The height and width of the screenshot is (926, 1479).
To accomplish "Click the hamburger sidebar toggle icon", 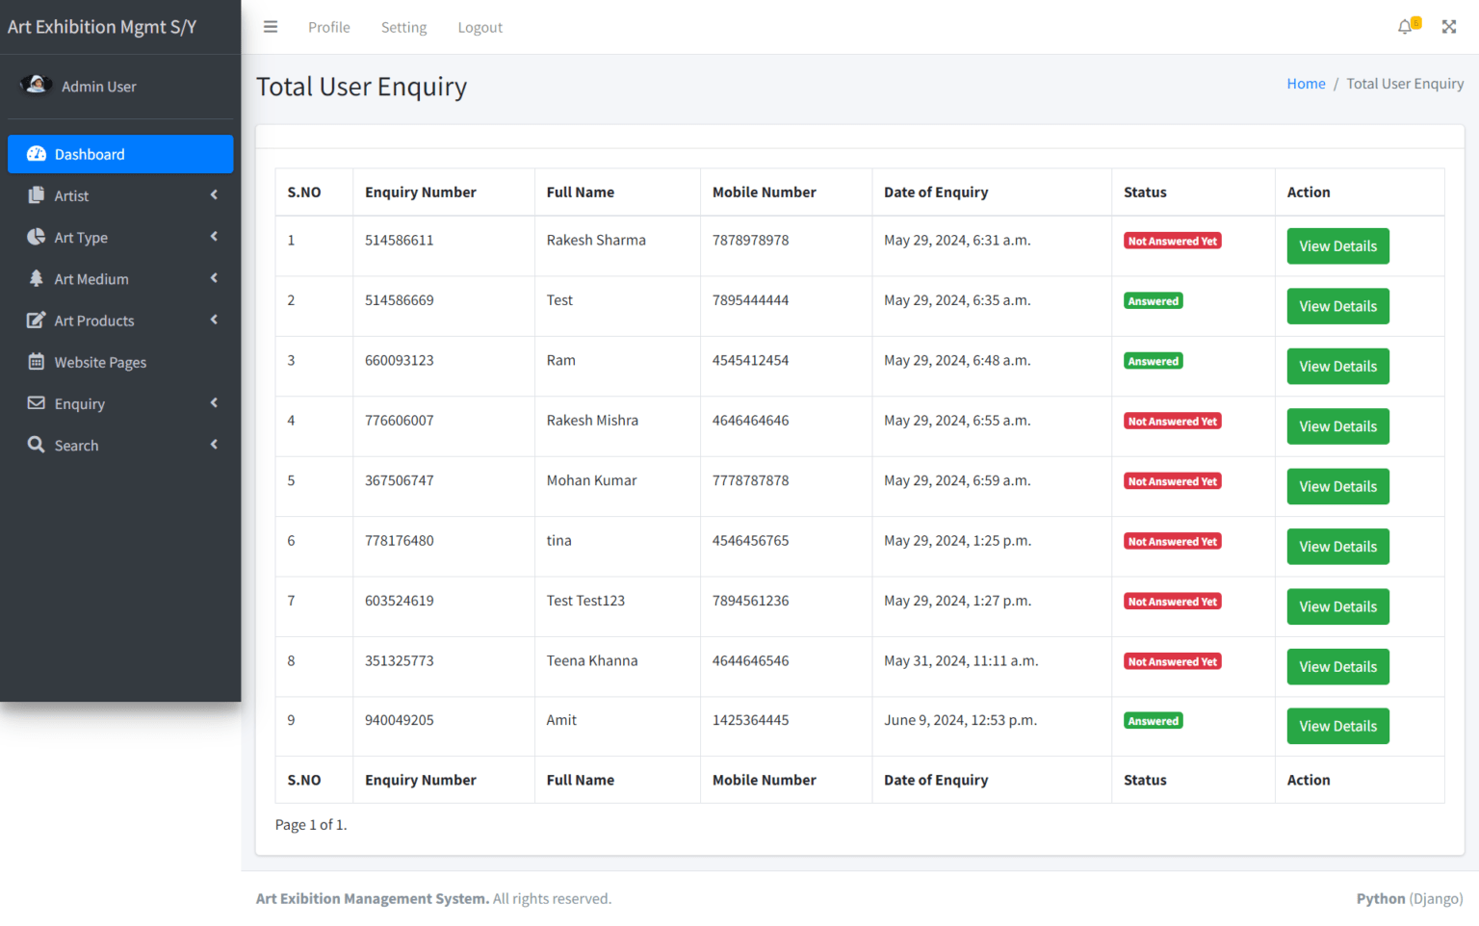I will coord(271,27).
